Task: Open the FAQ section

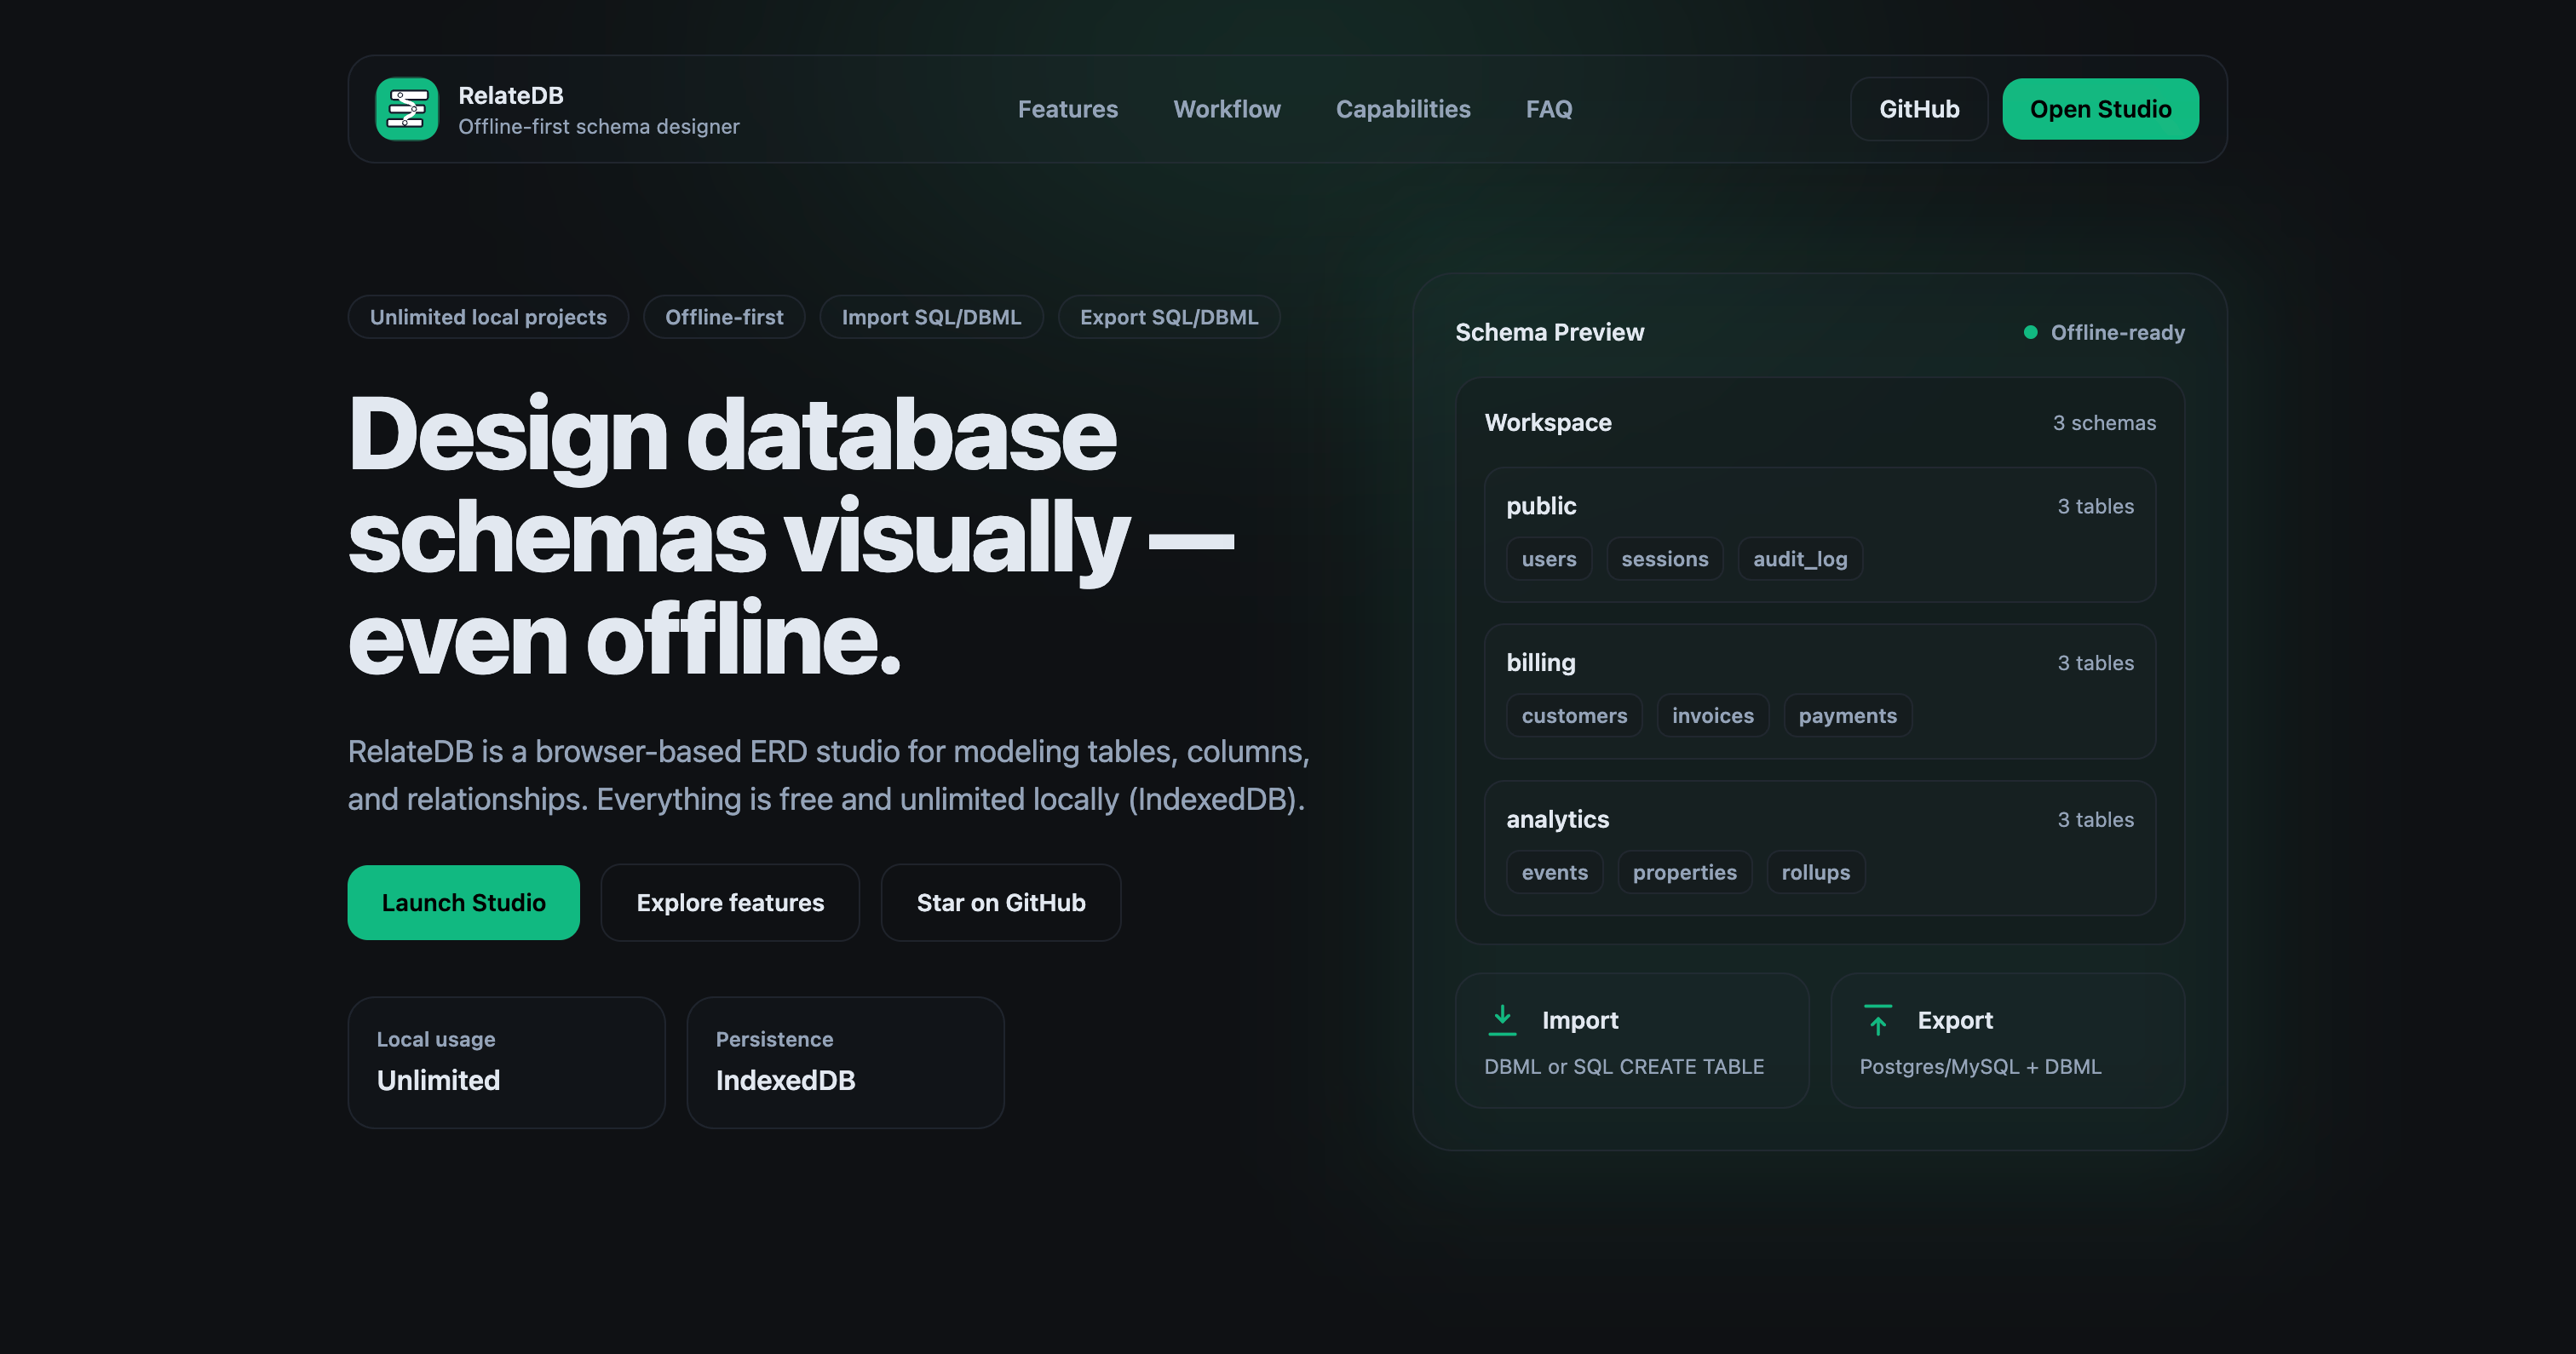Action: 1548,109
